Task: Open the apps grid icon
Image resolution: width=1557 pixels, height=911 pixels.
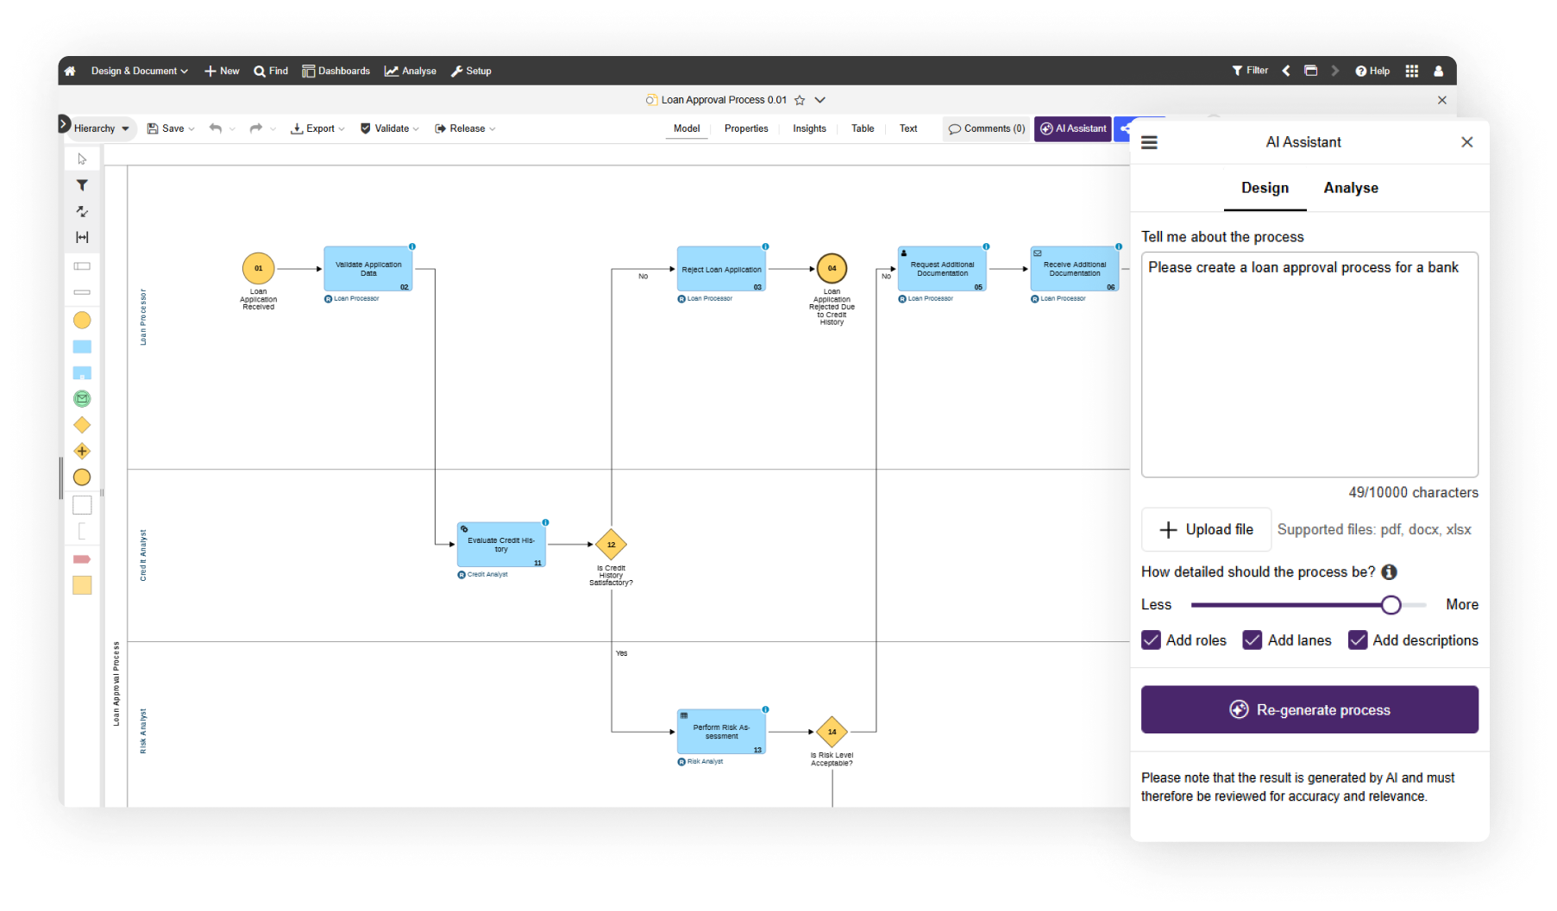Action: tap(1411, 71)
